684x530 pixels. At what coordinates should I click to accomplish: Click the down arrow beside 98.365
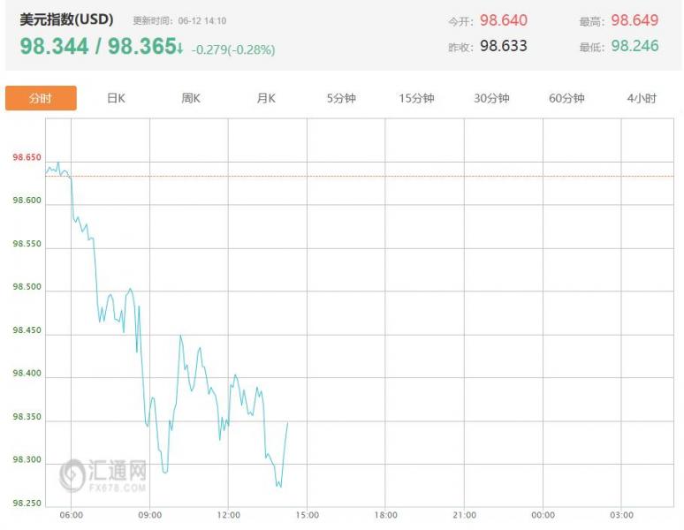point(179,47)
